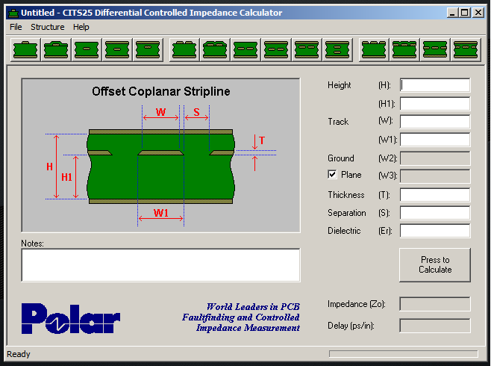Click the Separation (S) input field
Image resolution: width=491 pixels, height=366 pixels.
coord(435,213)
